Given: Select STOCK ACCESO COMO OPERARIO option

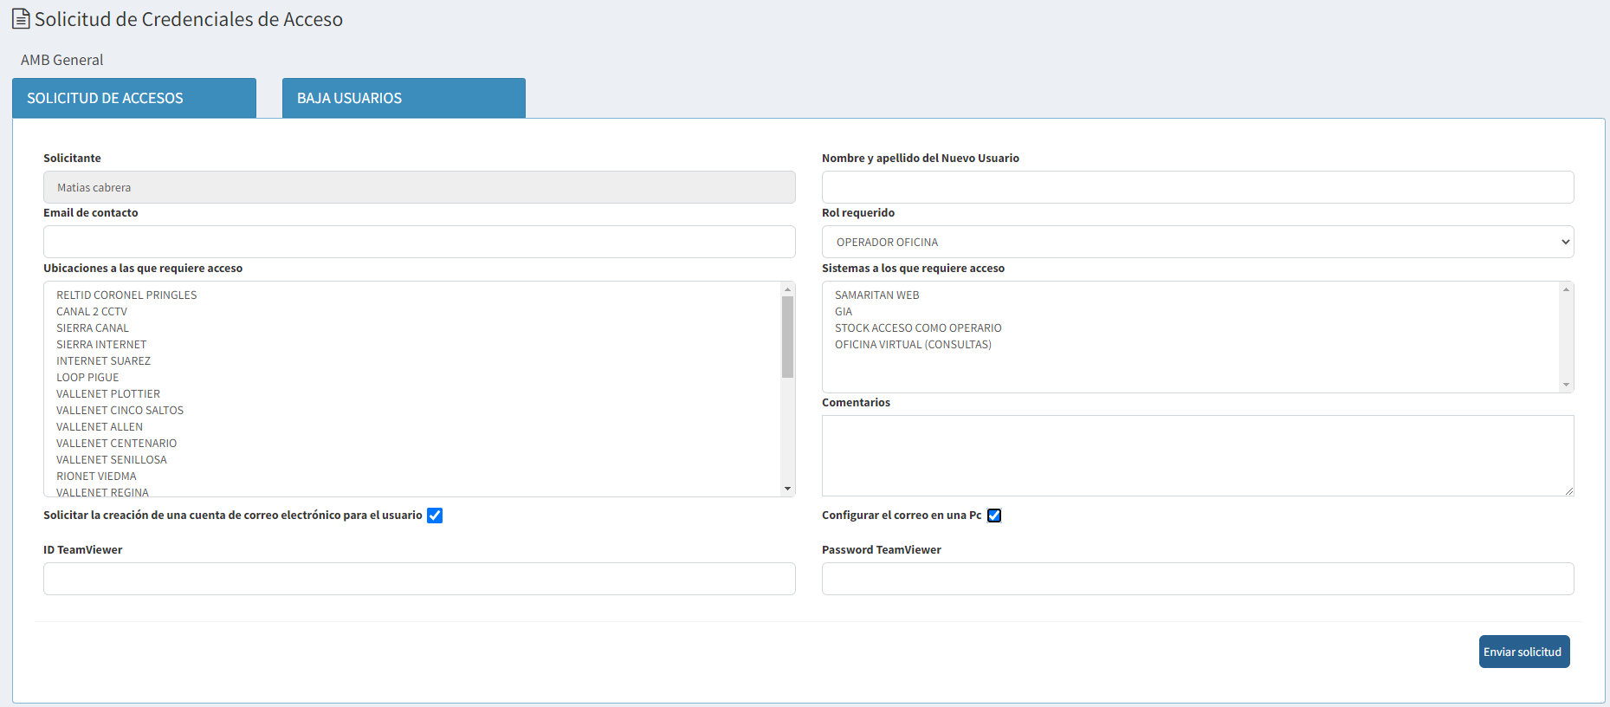Looking at the screenshot, I should (x=918, y=328).
